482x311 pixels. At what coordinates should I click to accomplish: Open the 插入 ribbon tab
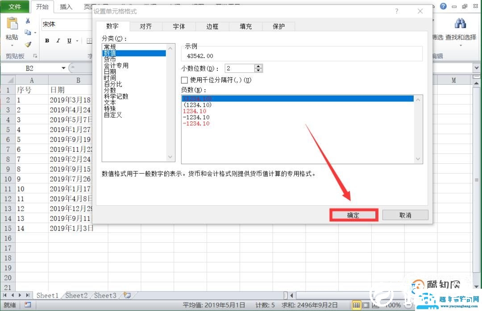click(66, 6)
